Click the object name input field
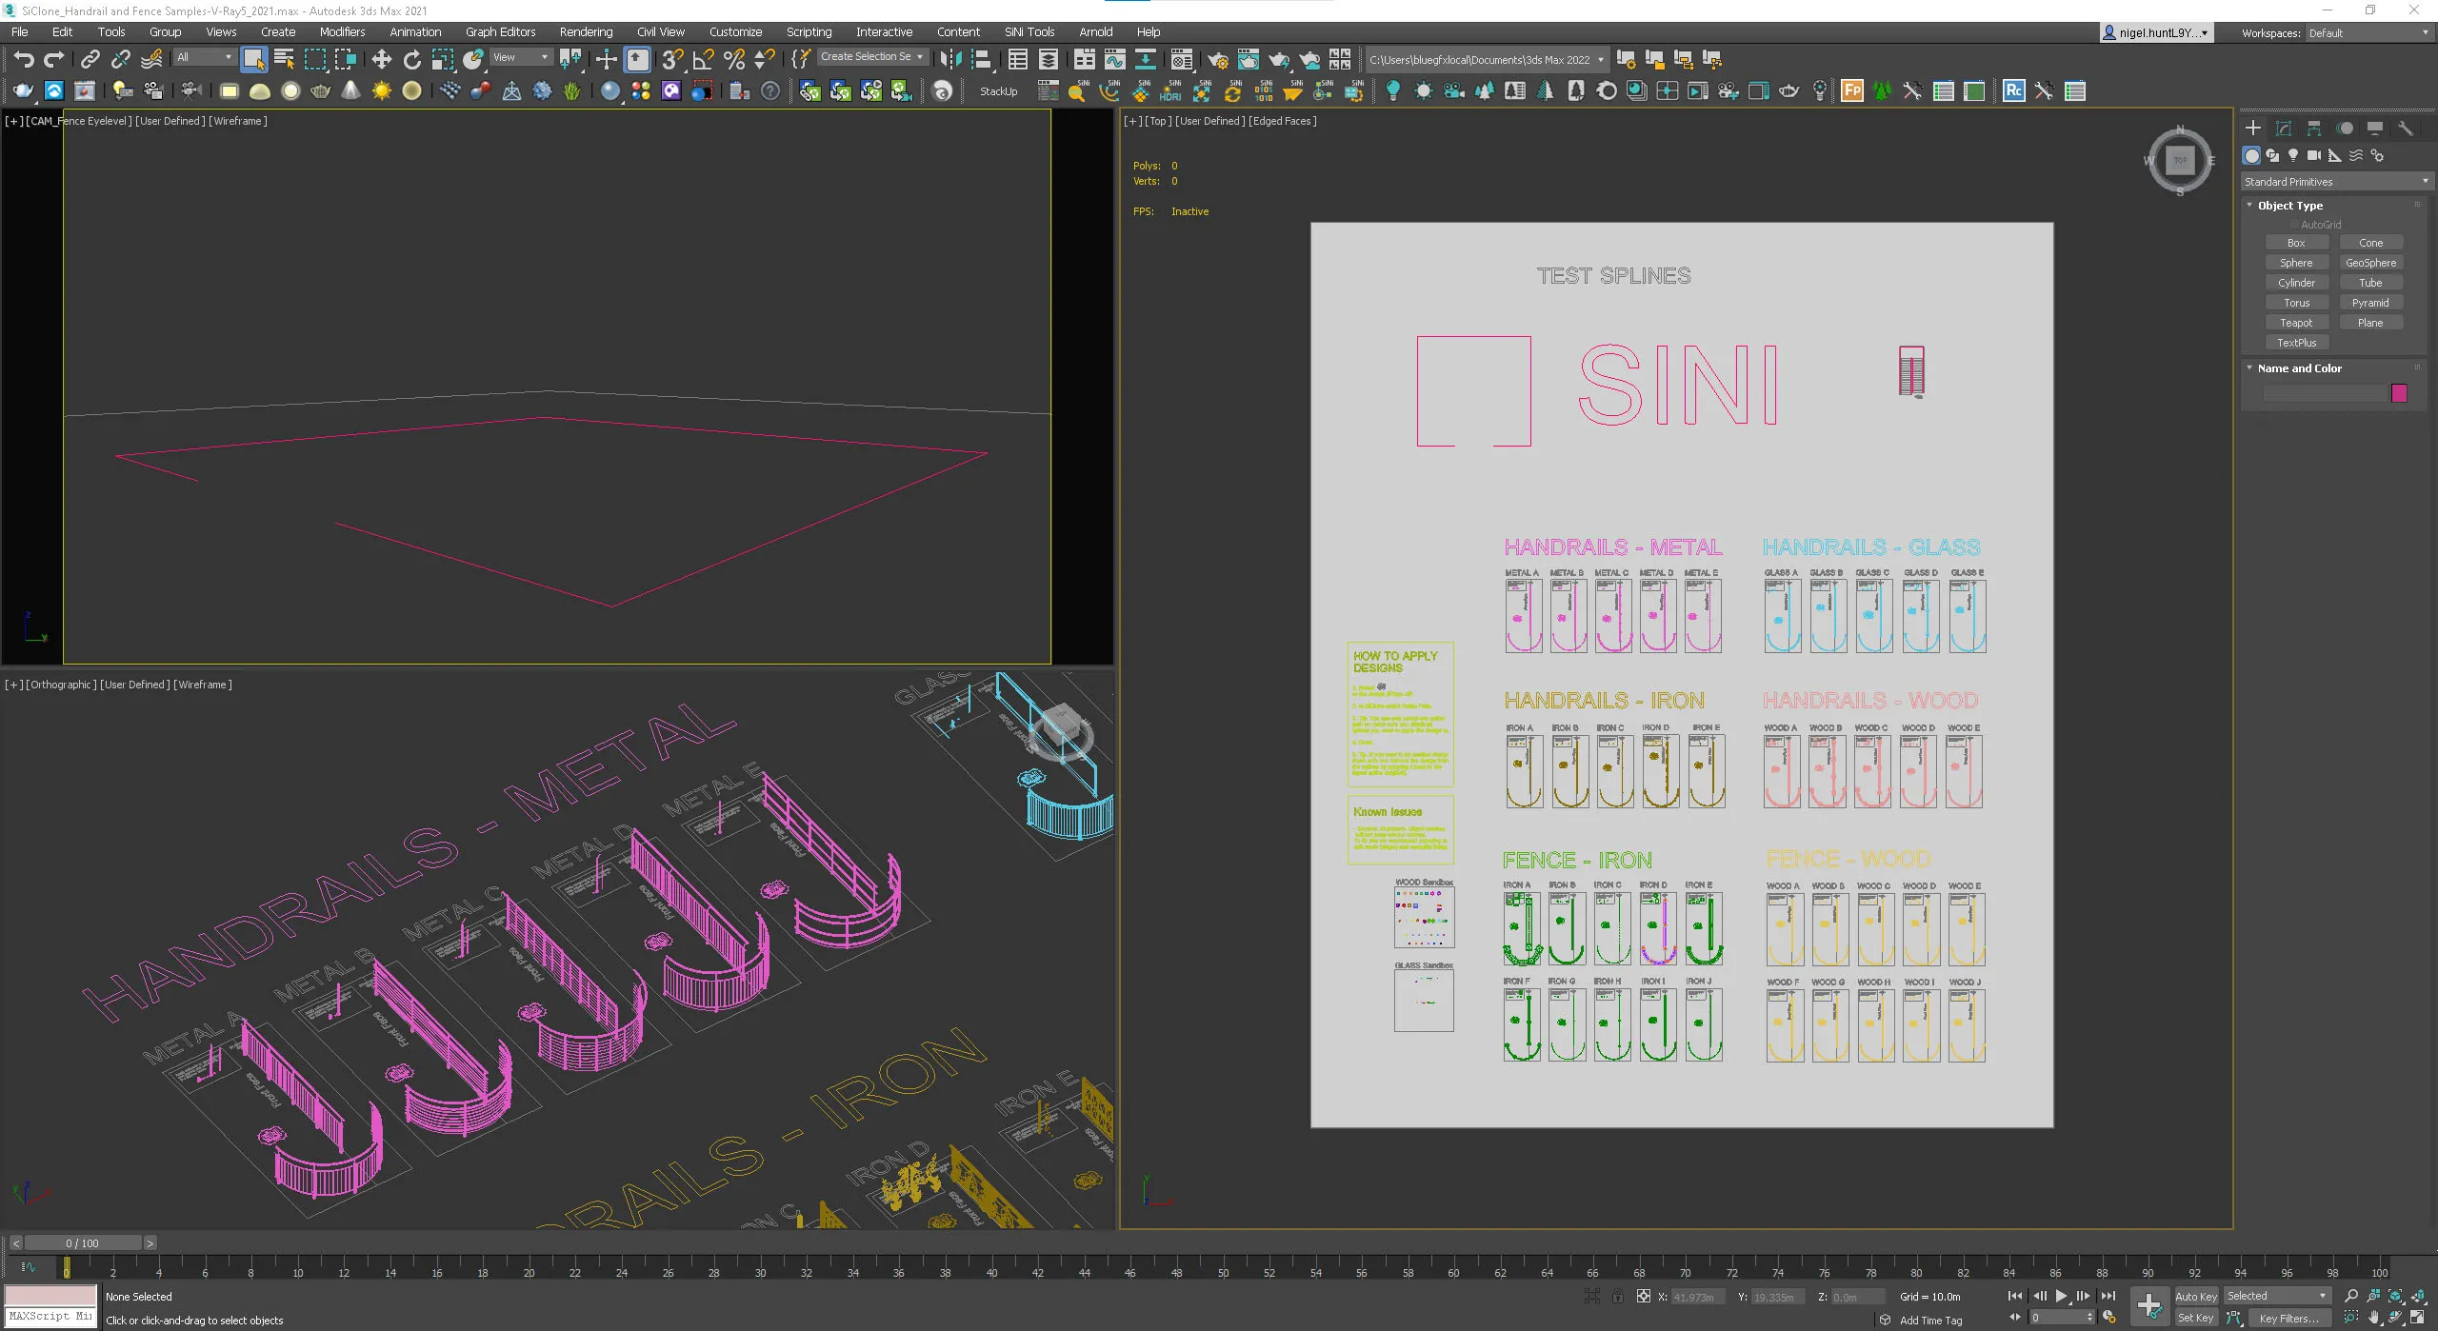Viewport: 2438px width, 1331px height. 2325,393
